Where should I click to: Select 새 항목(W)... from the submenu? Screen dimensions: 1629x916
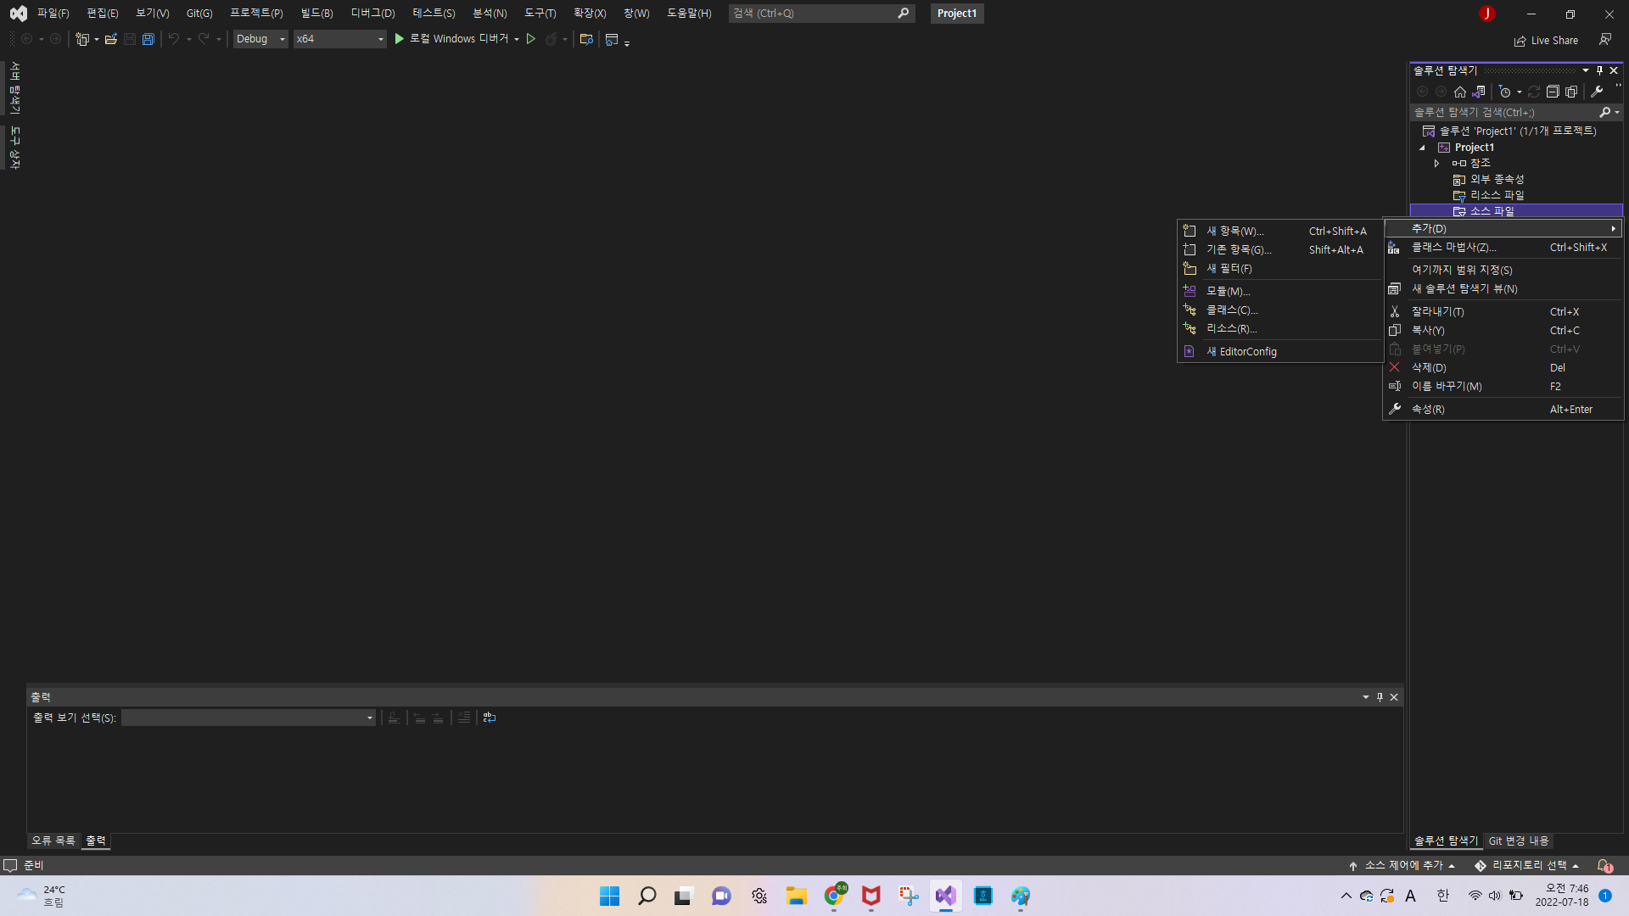(x=1235, y=231)
